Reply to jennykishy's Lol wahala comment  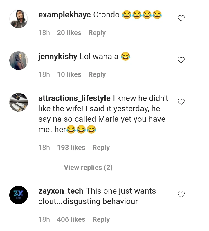click(97, 74)
